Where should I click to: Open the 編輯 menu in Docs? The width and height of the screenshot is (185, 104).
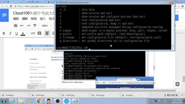25,18
